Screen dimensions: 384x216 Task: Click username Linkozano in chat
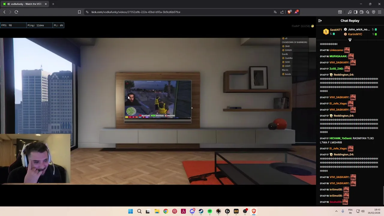336,50
